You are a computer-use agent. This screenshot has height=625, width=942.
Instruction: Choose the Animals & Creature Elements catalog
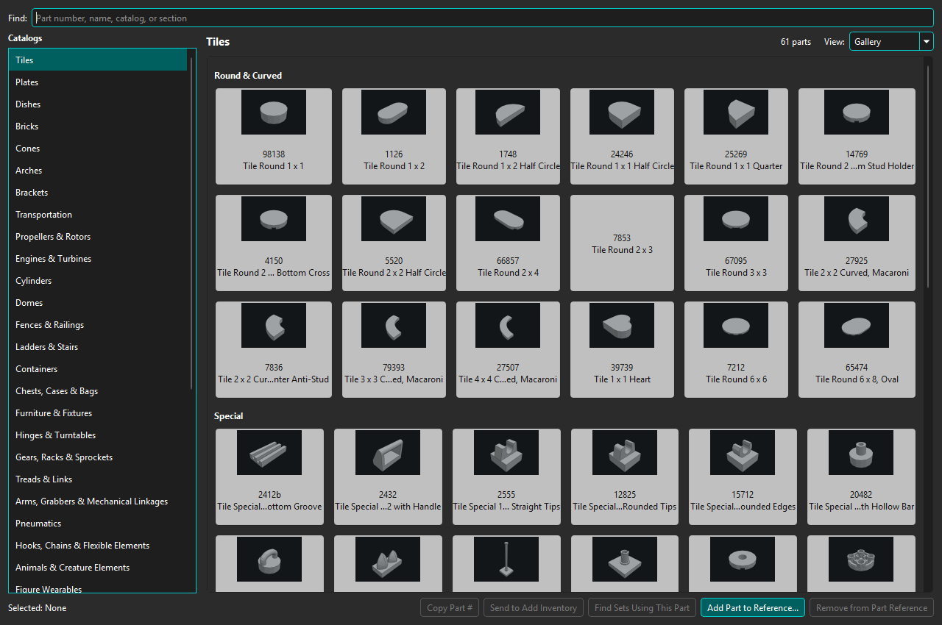98,568
